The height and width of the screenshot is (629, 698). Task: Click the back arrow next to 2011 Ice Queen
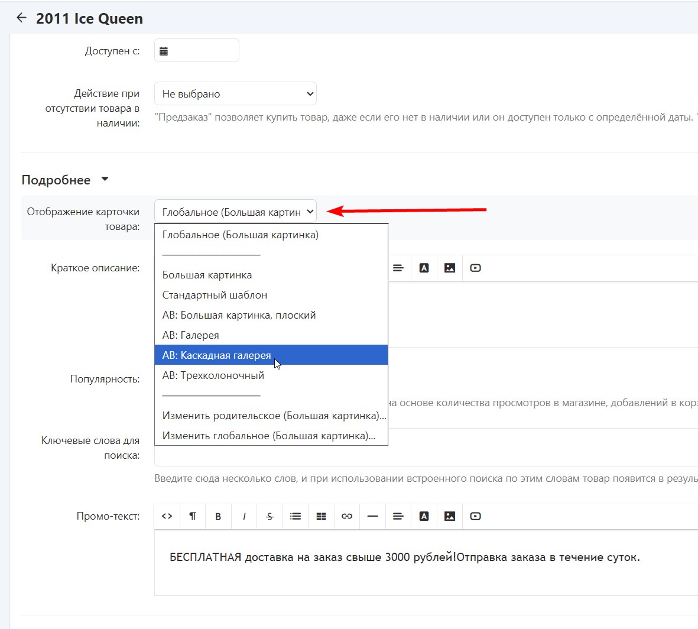pyautogui.click(x=21, y=18)
